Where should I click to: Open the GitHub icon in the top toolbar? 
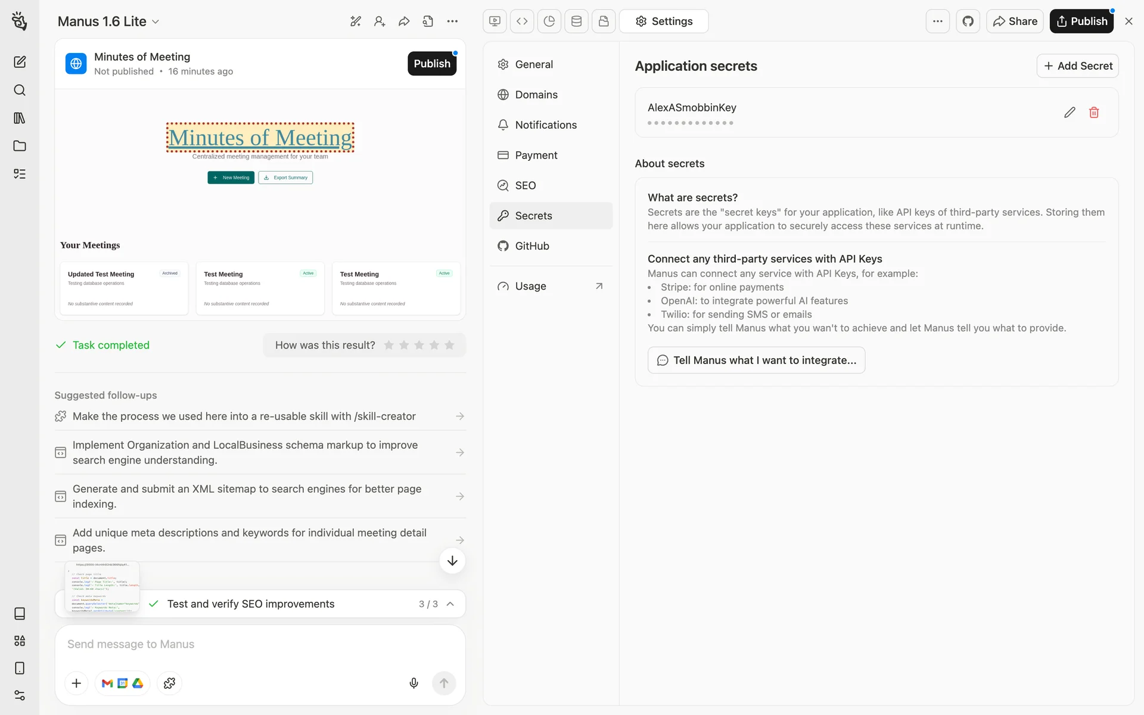pyautogui.click(x=968, y=21)
